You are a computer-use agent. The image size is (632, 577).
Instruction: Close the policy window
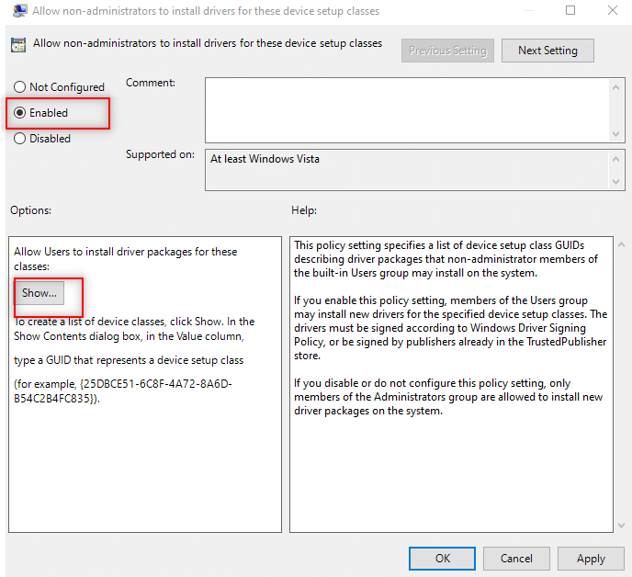[x=613, y=10]
